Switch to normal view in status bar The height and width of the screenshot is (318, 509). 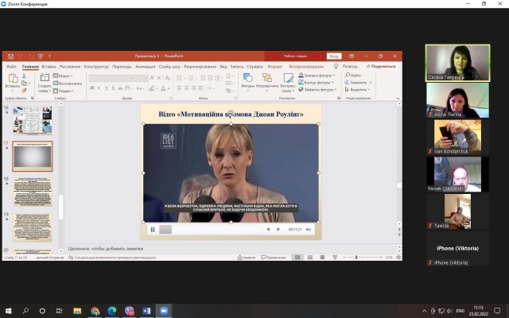pyautogui.click(x=296, y=258)
